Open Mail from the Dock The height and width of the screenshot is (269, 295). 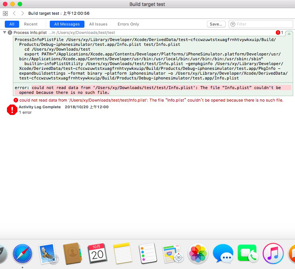(x=48, y=253)
